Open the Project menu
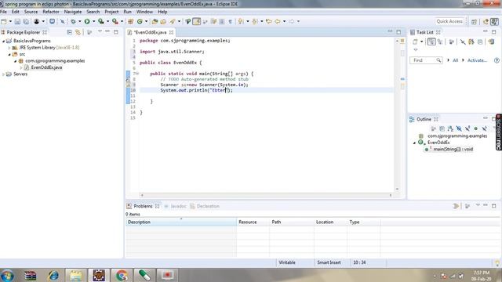This screenshot has height=282, width=502. pos(111,12)
